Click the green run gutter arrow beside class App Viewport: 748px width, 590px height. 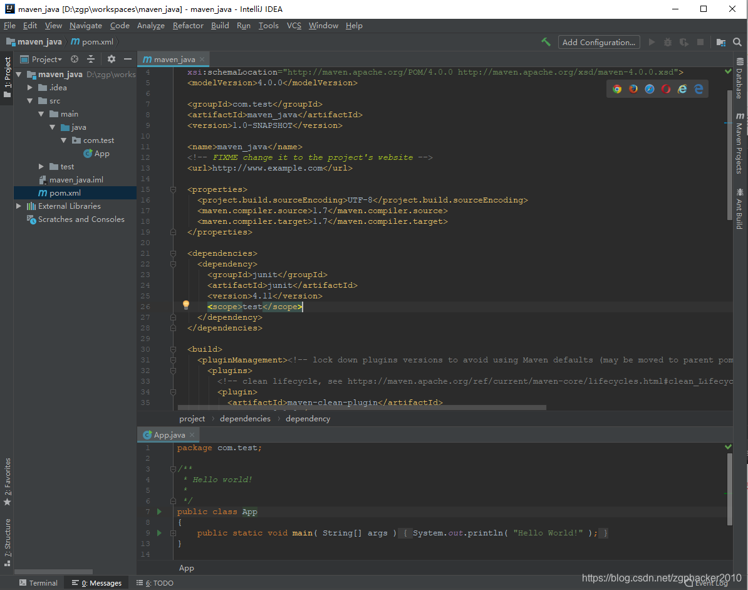click(159, 512)
